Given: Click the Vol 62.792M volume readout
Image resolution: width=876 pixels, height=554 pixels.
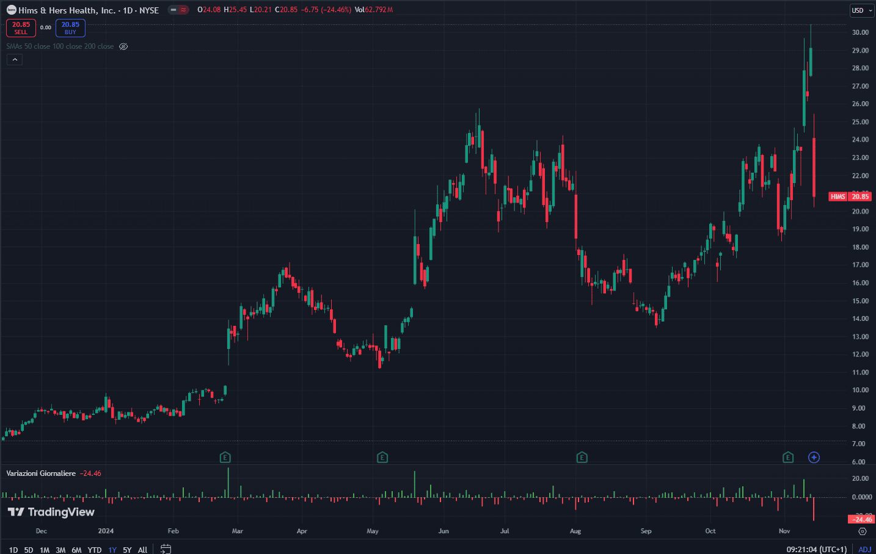Looking at the screenshot, I should click(x=374, y=10).
